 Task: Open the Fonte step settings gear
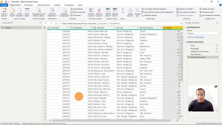[216, 45]
